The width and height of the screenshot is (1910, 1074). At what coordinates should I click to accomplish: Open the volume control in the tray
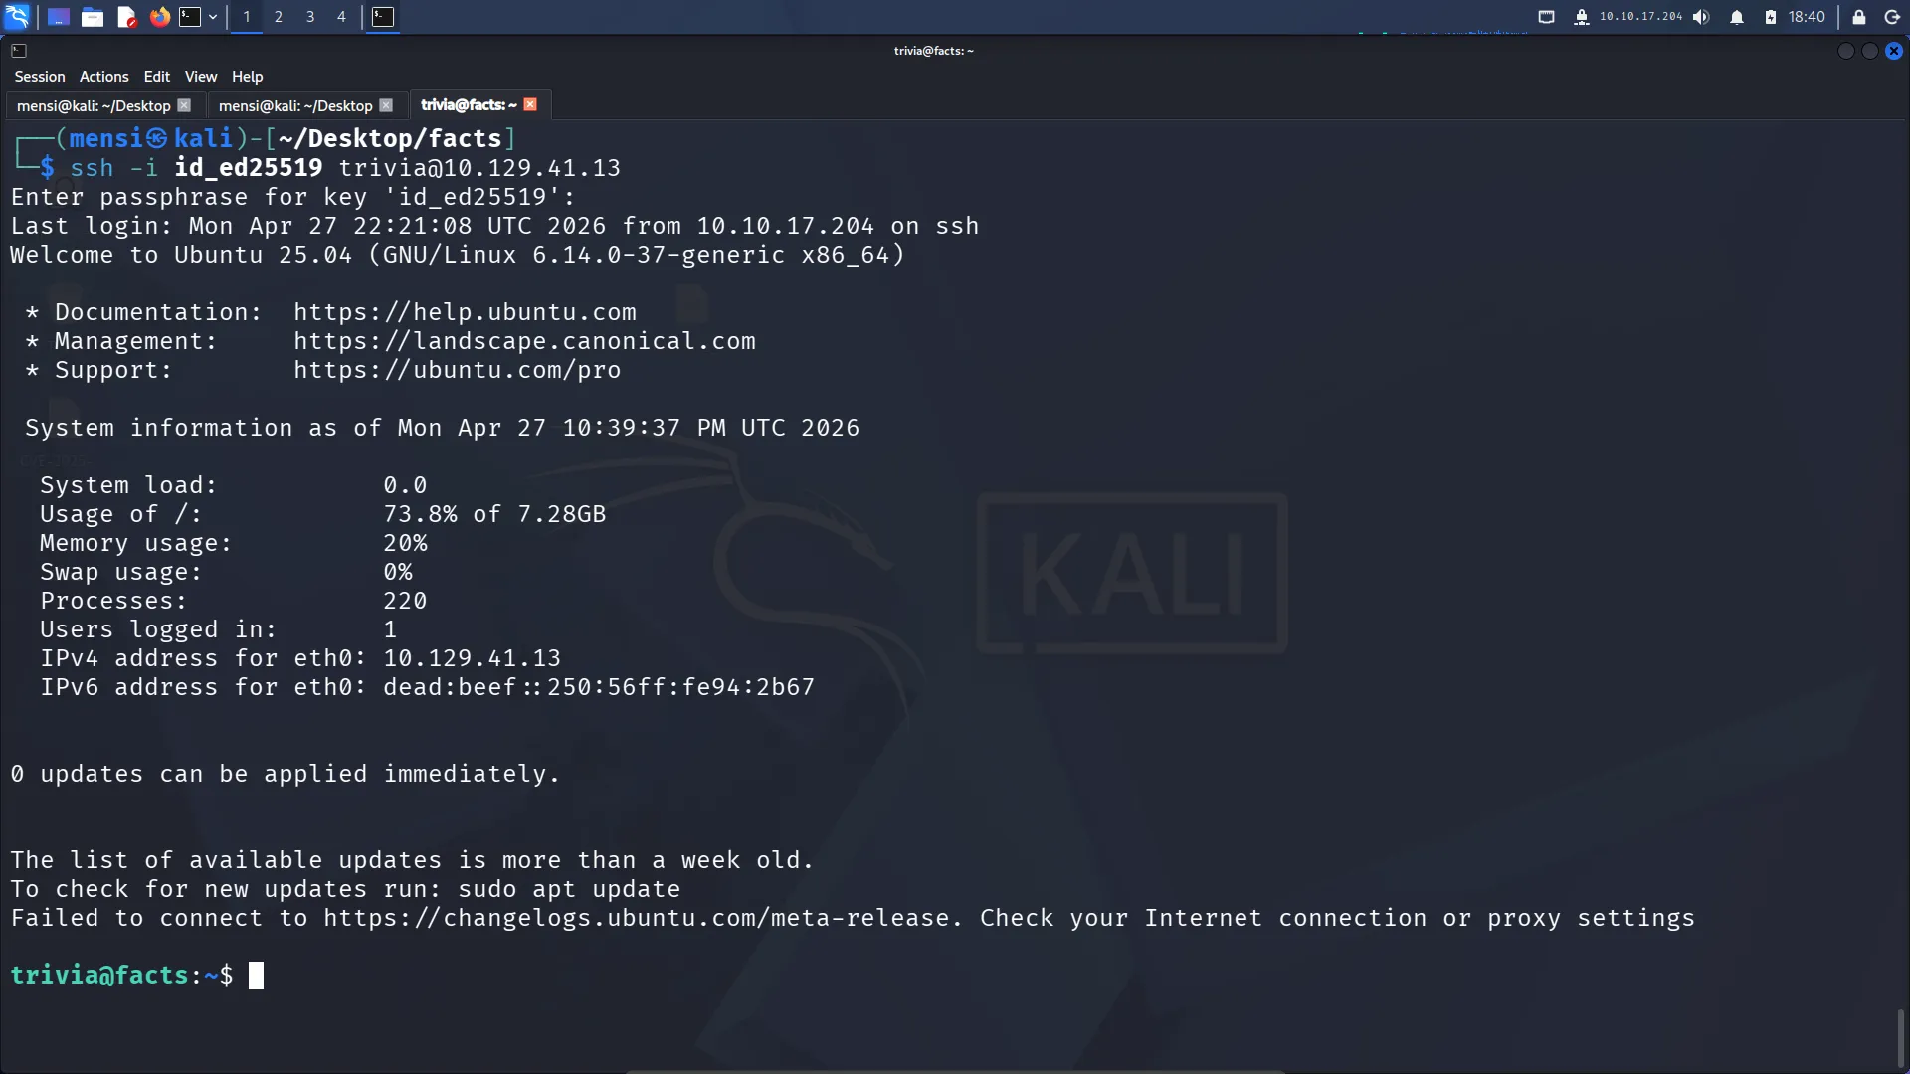(x=1702, y=17)
